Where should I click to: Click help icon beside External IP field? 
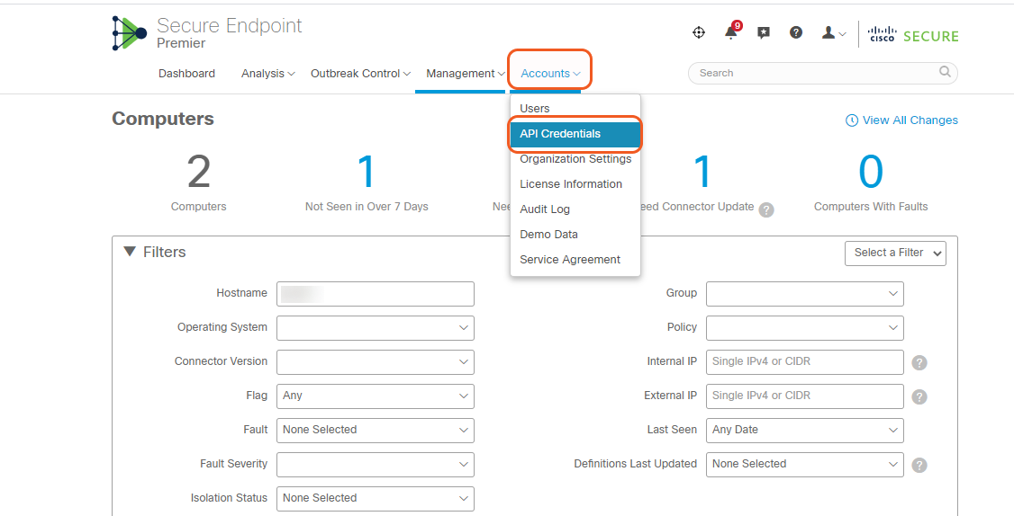click(x=919, y=396)
